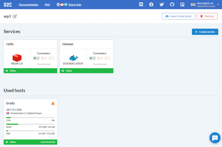Open the Facebook icon in header
The width and height of the screenshot is (222, 147).
tap(151, 4)
